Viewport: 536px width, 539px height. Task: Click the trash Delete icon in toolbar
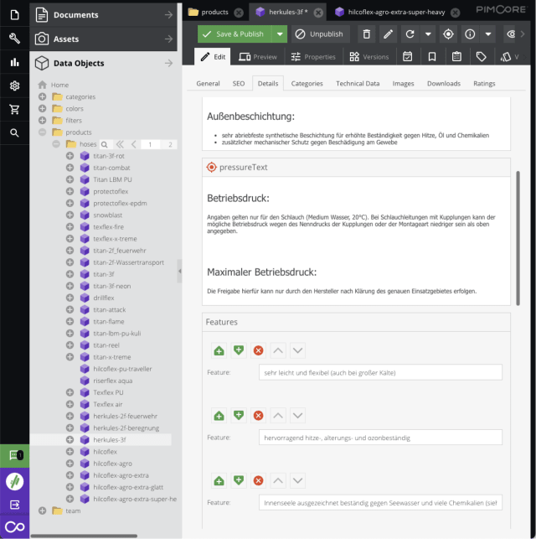[x=366, y=34]
